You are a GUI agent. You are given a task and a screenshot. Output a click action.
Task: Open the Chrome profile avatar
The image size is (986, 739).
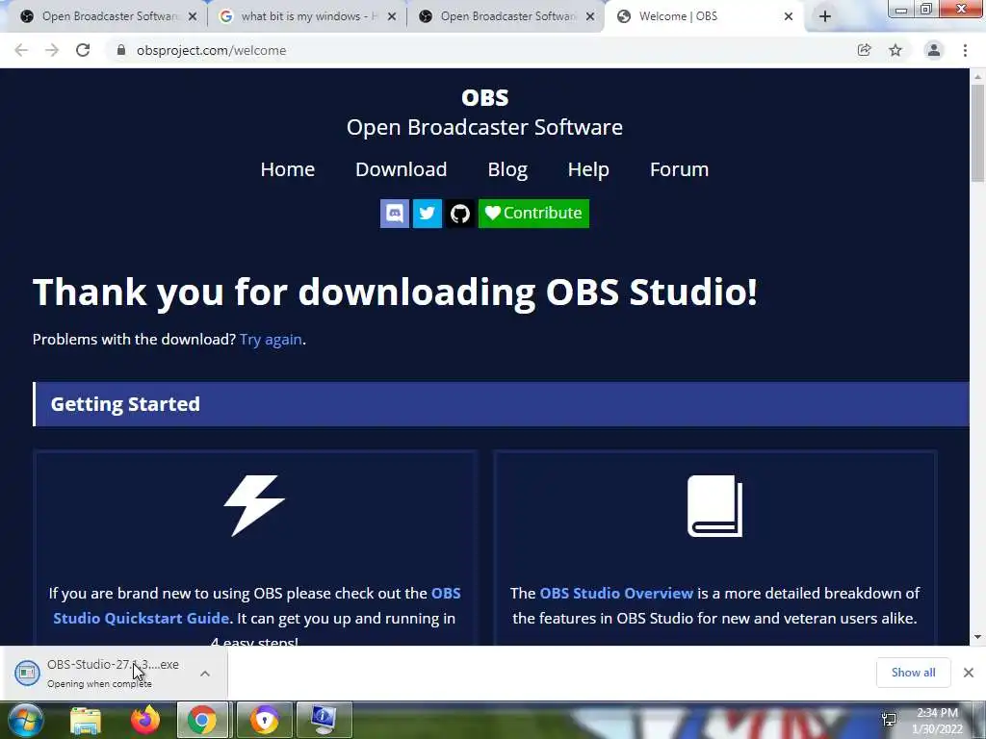point(934,50)
